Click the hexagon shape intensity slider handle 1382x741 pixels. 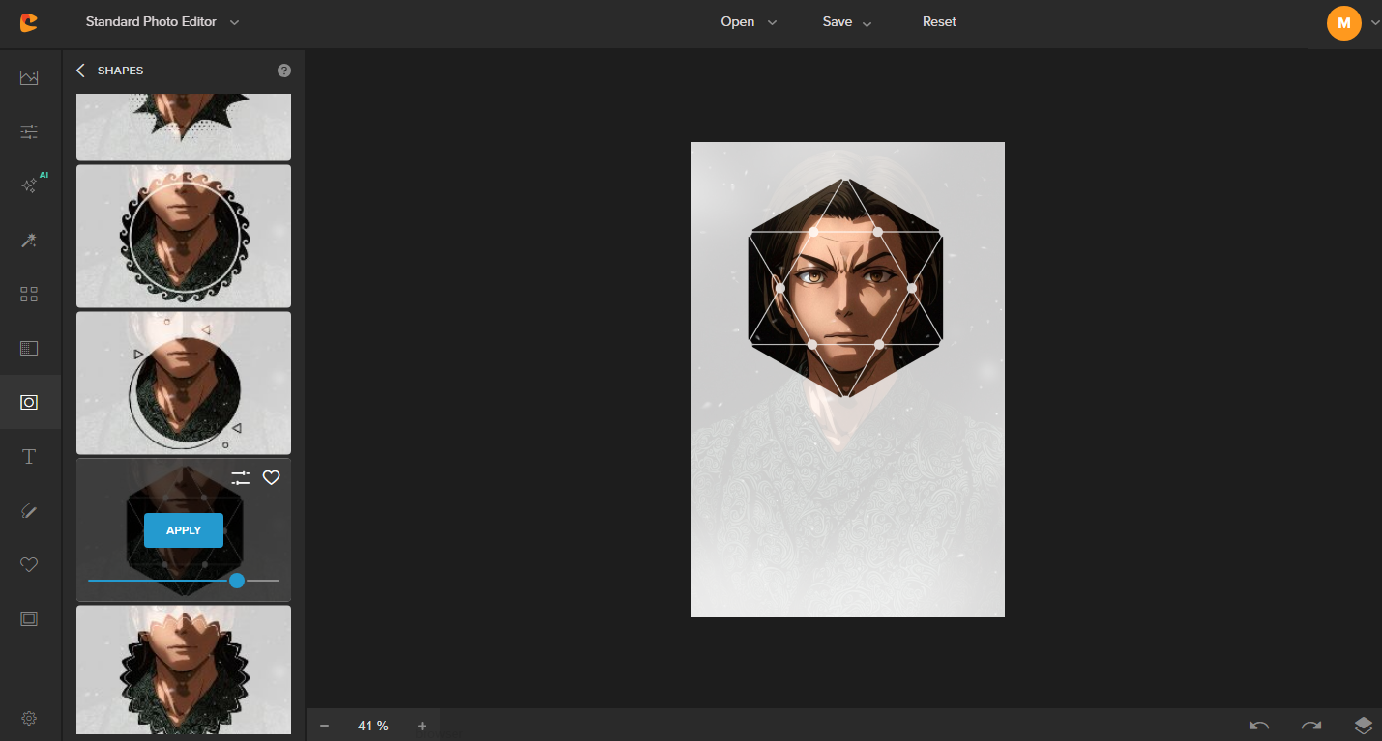point(237,581)
